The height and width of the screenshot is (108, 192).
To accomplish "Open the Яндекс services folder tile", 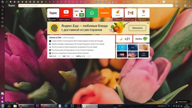I will pos(79,13).
